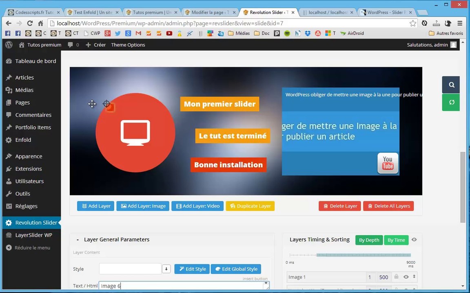This screenshot has height=293, width=470.
Task: Open LayerSlider WP in sidebar
Action: coord(31,235)
